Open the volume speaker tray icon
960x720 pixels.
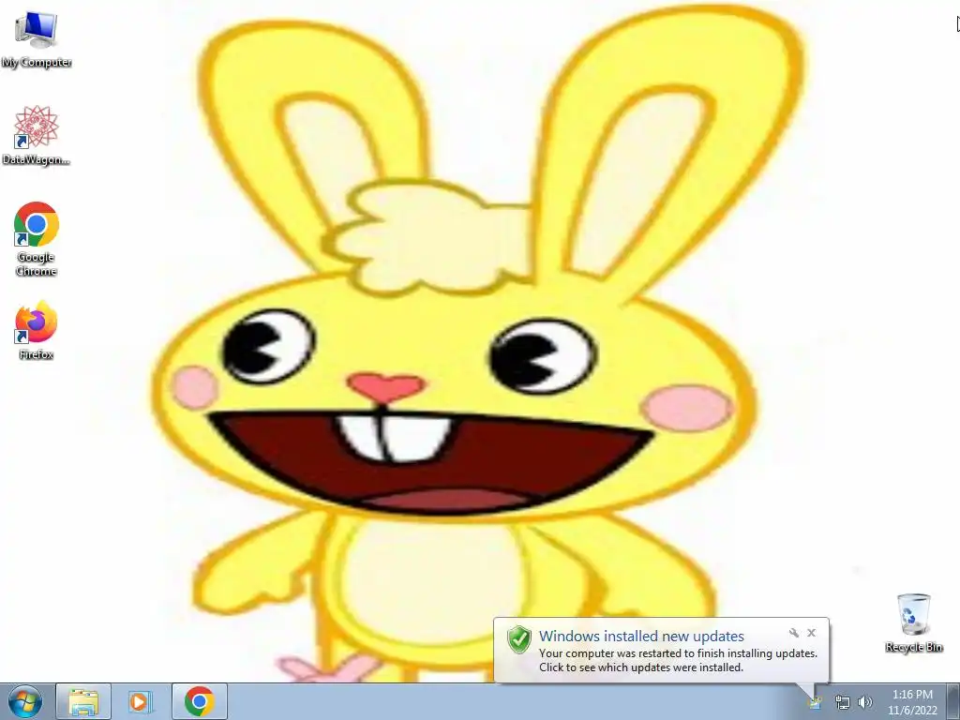[865, 702]
